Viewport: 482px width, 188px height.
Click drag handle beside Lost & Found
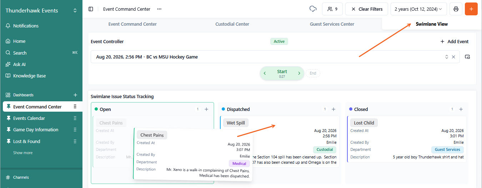pyautogui.click(x=75, y=141)
